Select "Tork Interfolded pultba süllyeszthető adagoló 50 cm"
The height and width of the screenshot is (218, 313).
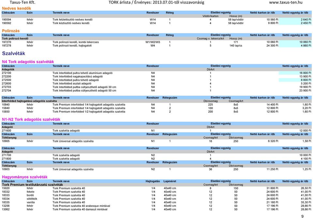(84, 91)
